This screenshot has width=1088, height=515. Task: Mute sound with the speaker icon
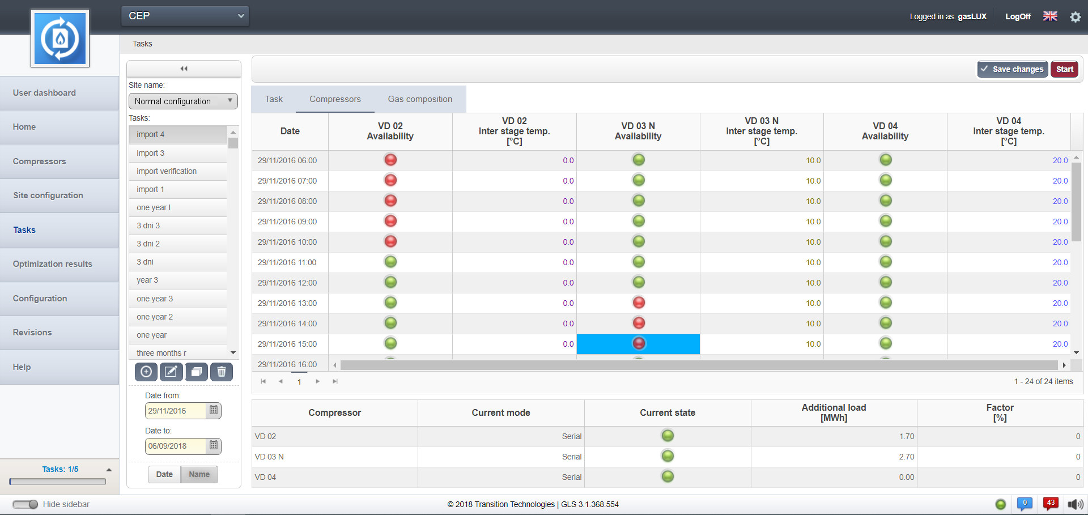pos(1075,504)
